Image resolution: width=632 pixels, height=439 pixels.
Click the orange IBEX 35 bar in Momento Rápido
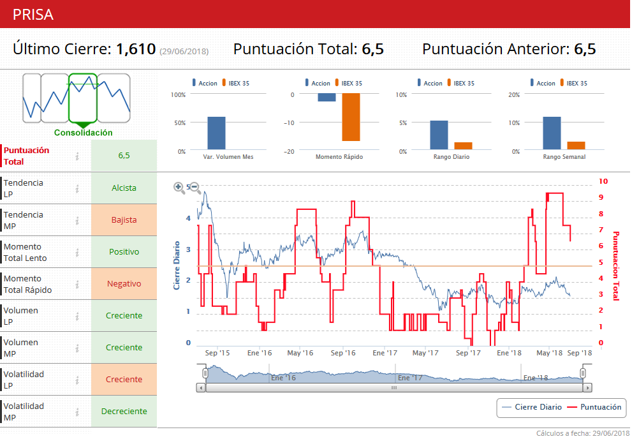pyautogui.click(x=351, y=117)
